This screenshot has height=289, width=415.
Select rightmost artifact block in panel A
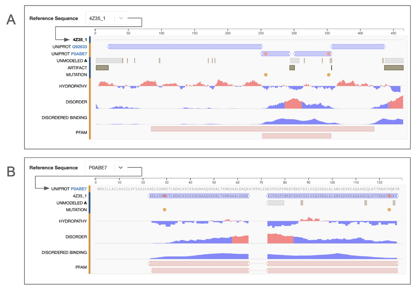click(x=394, y=68)
